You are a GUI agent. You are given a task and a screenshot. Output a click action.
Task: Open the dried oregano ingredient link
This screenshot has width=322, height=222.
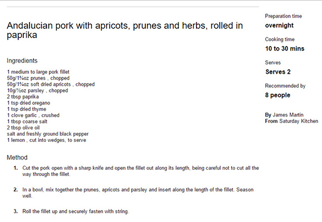coord(35,103)
